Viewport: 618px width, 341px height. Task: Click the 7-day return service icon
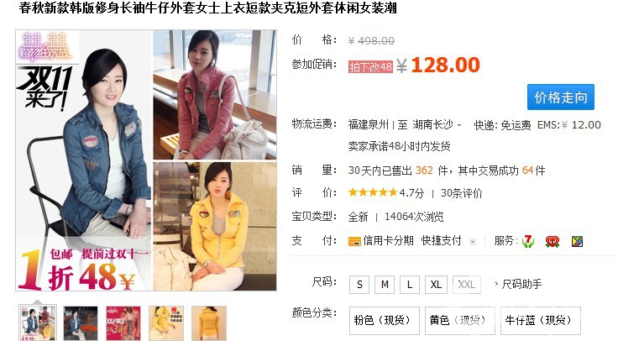(528, 241)
